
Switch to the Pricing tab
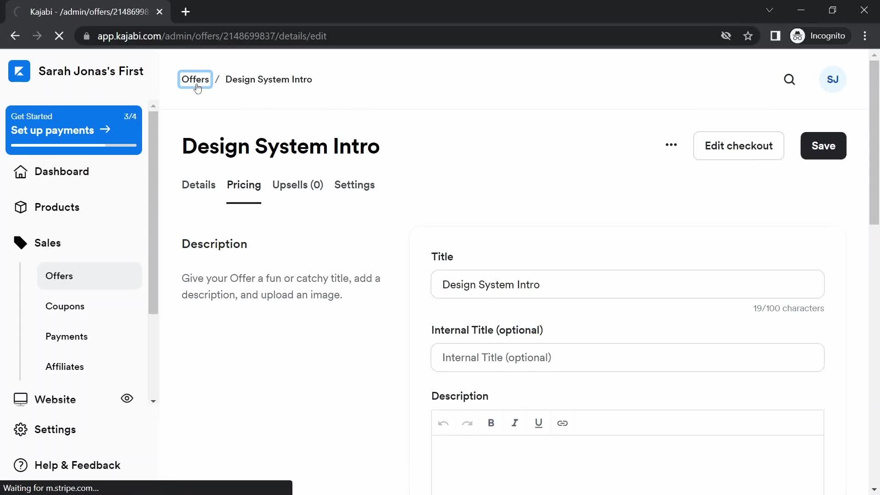pyautogui.click(x=244, y=185)
